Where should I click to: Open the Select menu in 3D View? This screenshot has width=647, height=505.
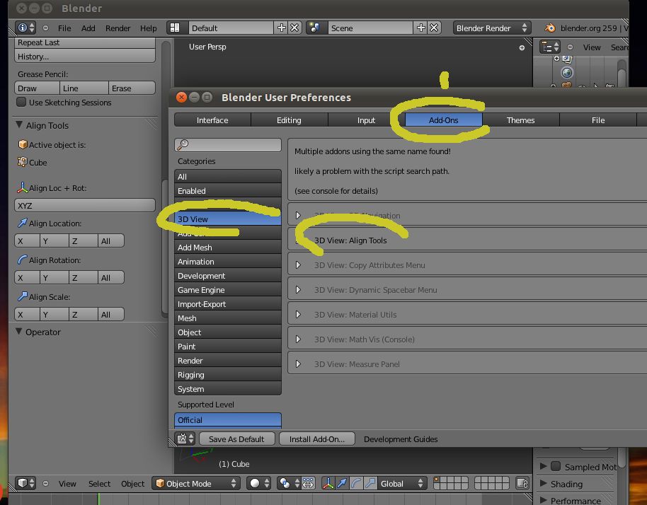pyautogui.click(x=99, y=484)
